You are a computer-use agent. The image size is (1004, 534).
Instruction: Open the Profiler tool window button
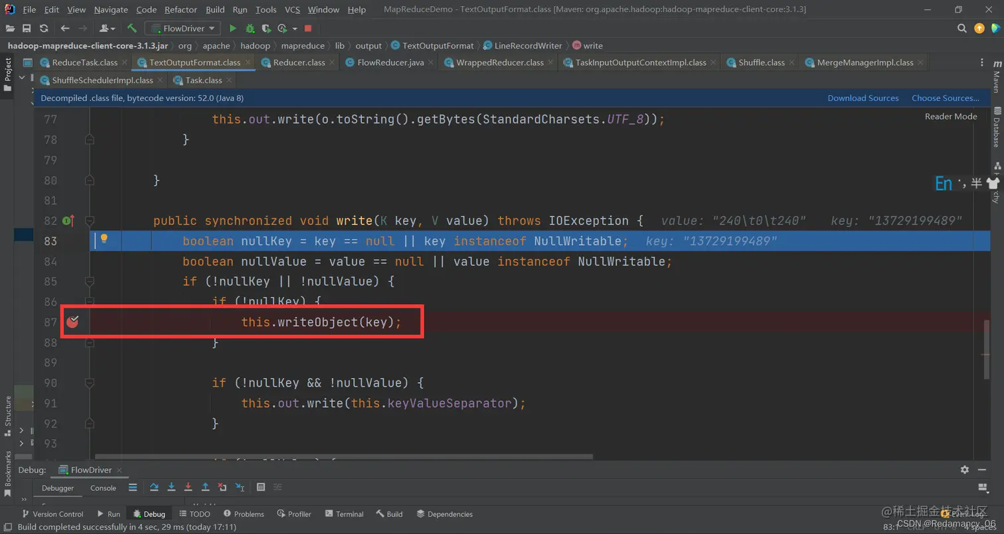click(x=294, y=514)
